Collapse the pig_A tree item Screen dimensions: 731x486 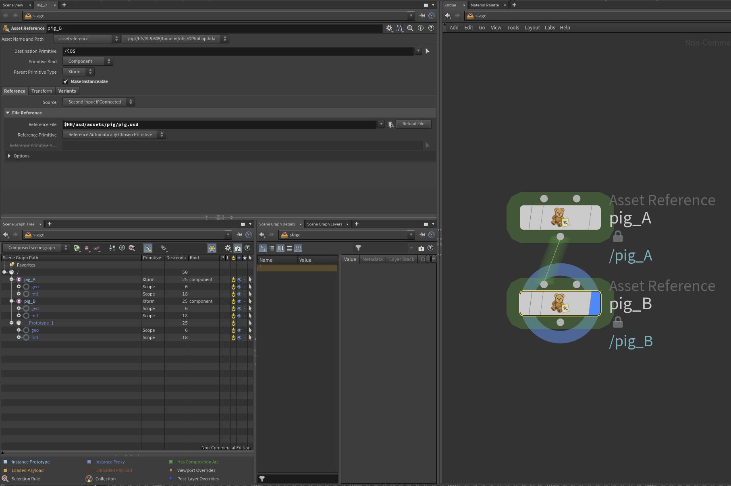pyautogui.click(x=12, y=279)
